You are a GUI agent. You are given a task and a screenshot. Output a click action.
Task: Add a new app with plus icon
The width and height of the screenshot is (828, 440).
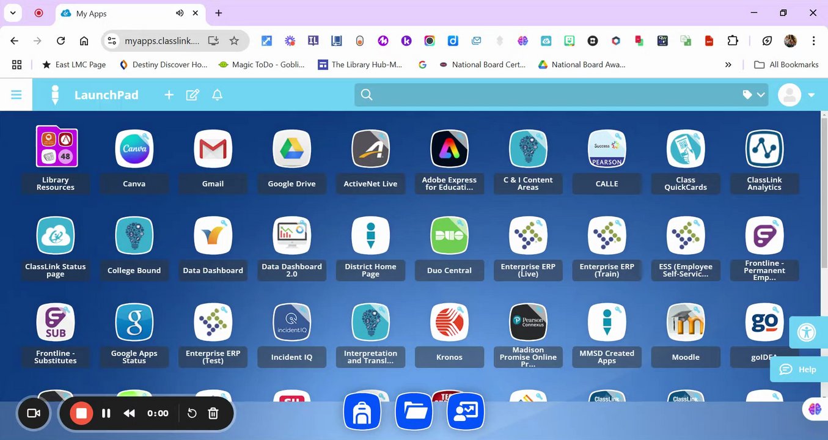tap(169, 95)
